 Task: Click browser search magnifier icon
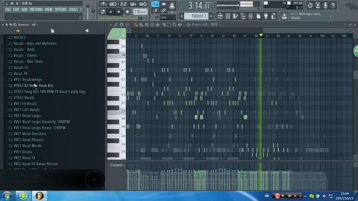tap(15, 25)
